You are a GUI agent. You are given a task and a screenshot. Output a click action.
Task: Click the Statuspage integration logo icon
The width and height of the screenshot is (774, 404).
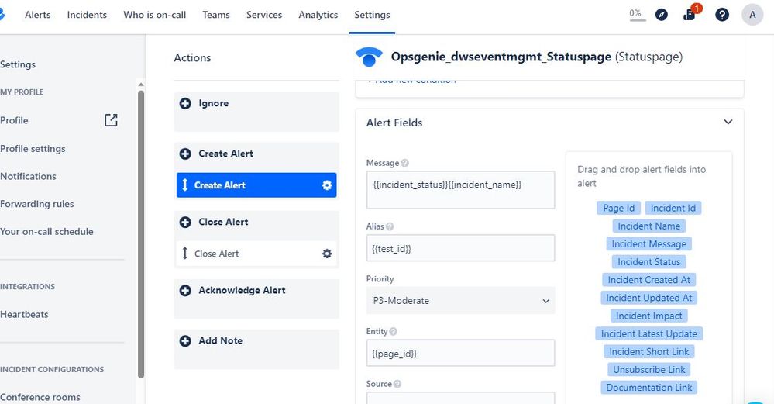pos(369,57)
